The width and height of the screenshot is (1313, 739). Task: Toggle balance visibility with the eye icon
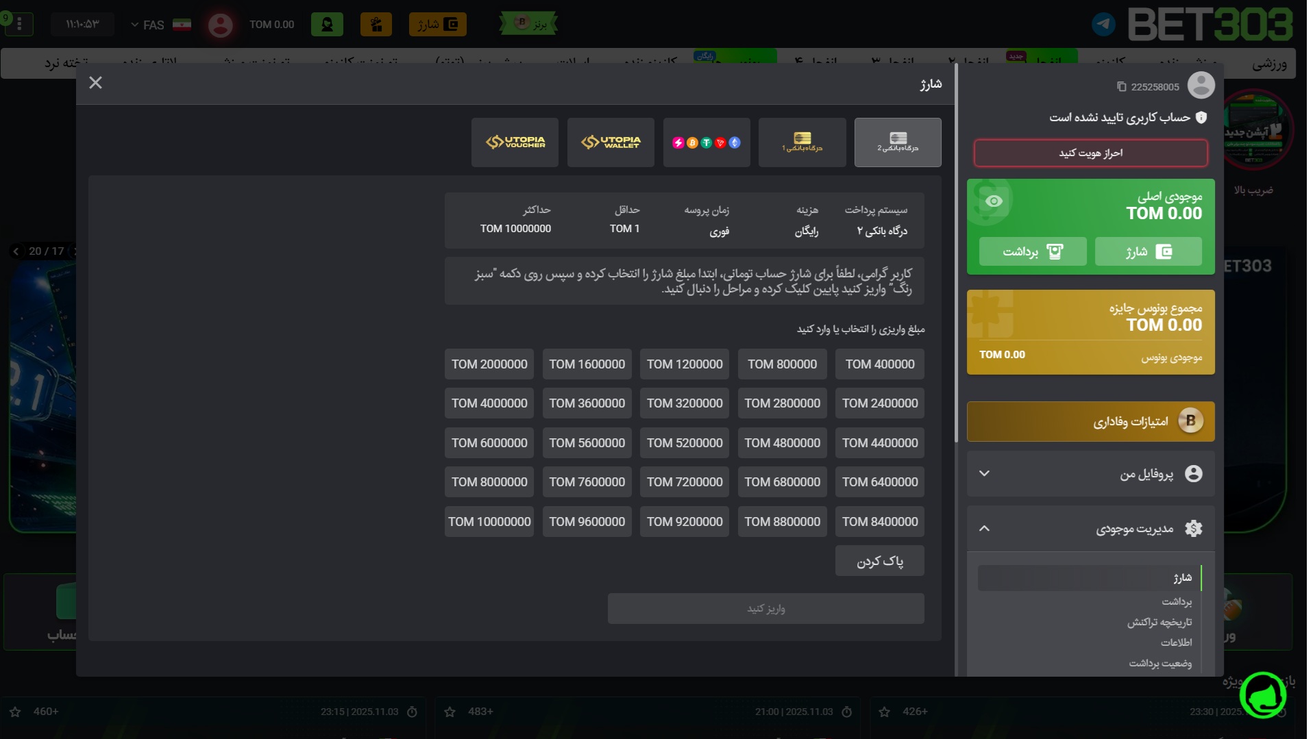[994, 201]
